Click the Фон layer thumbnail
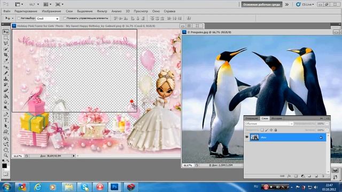This screenshot has width=342, height=192. pos(254,138)
